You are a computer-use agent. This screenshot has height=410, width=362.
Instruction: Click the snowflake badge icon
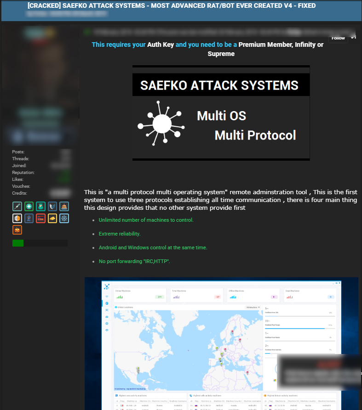coord(64,219)
